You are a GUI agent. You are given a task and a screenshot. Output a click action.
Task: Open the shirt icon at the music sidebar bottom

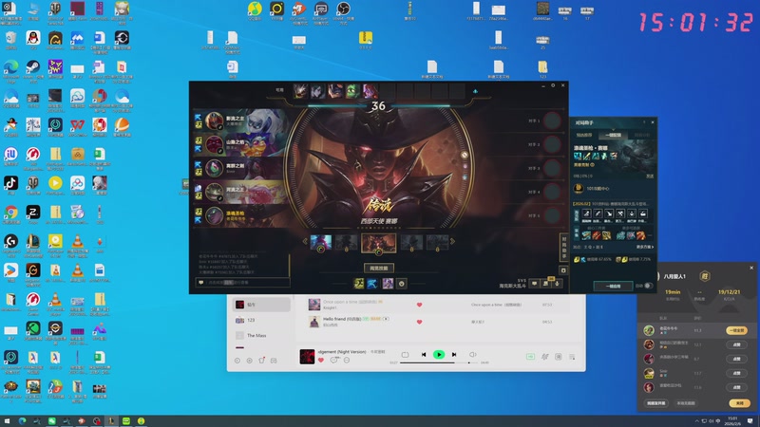pyautogui.click(x=262, y=361)
